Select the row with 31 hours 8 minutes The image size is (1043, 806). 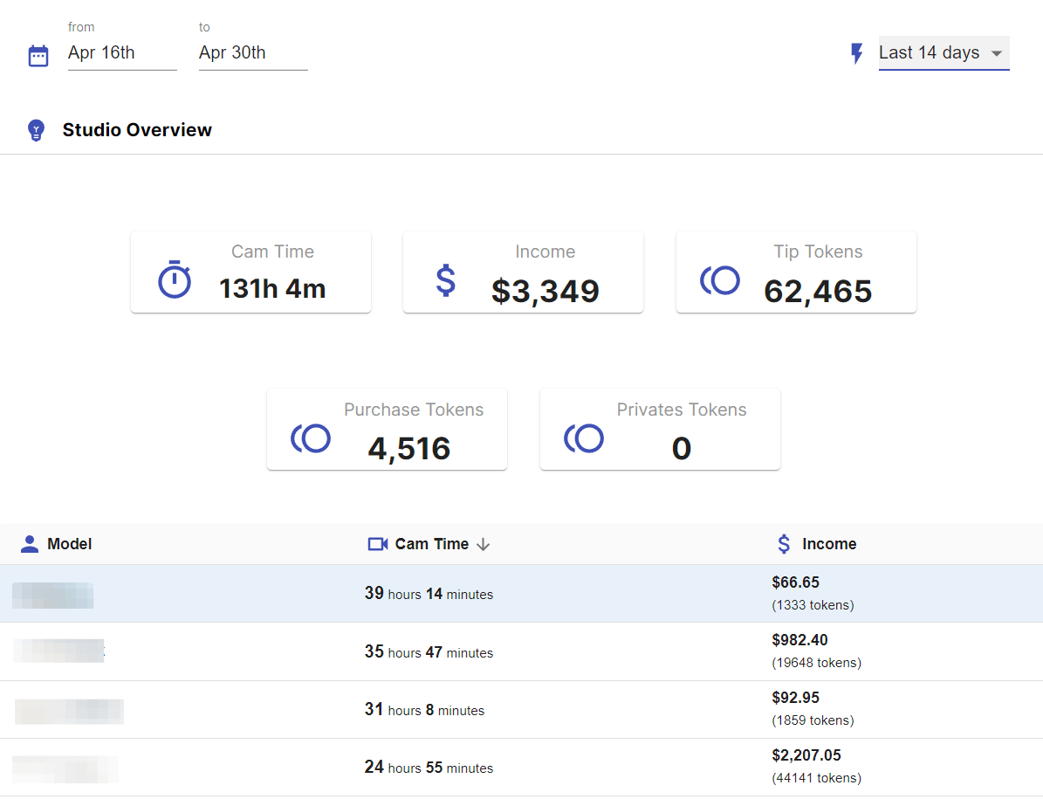(x=424, y=710)
